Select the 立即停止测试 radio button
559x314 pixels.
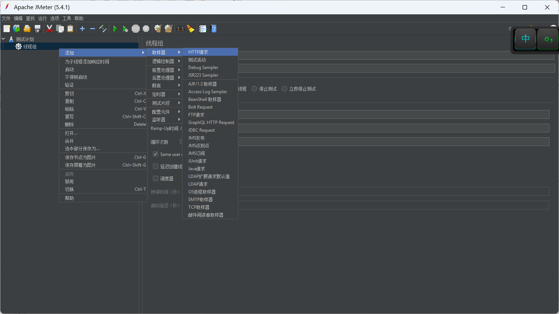point(284,89)
